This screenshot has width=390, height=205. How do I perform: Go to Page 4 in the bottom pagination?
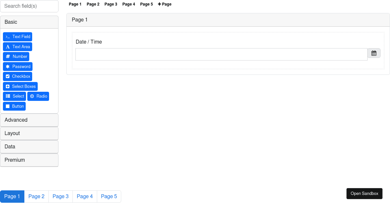pyautogui.click(x=85, y=197)
